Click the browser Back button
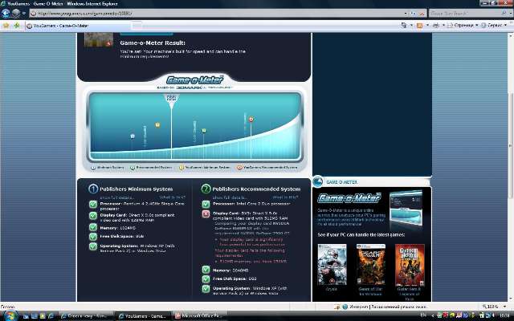The height and width of the screenshot is (321, 514). [6, 13]
